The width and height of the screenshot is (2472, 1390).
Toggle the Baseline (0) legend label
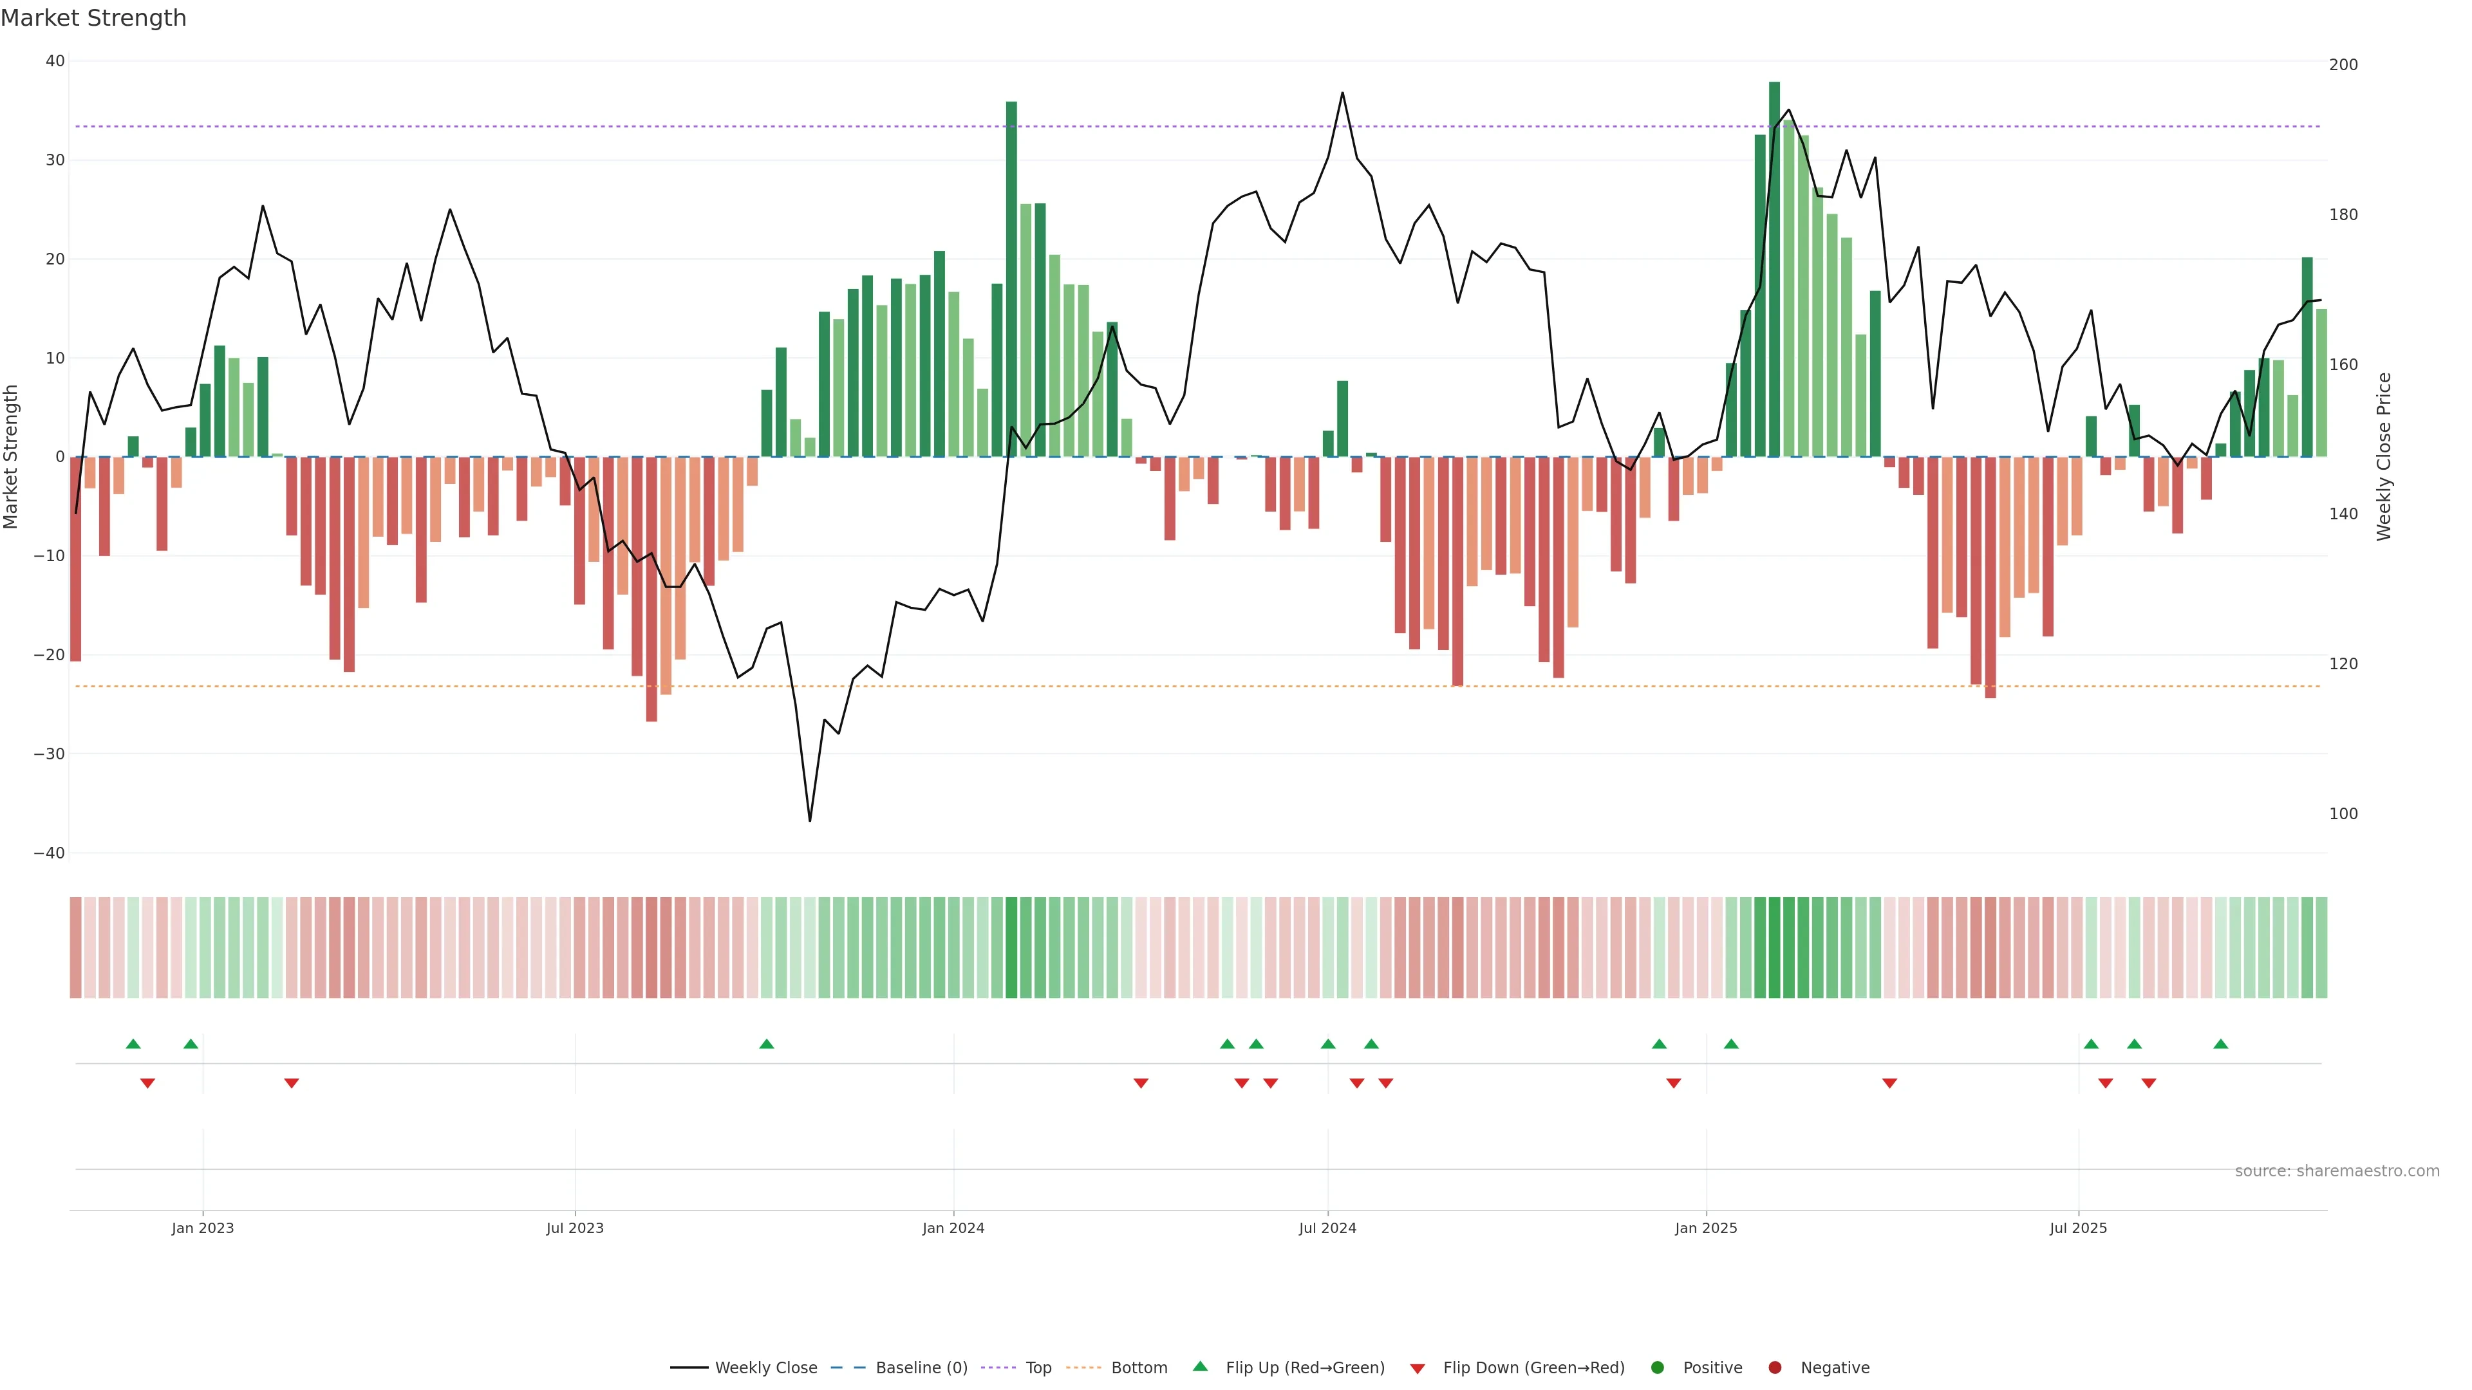tap(921, 1367)
